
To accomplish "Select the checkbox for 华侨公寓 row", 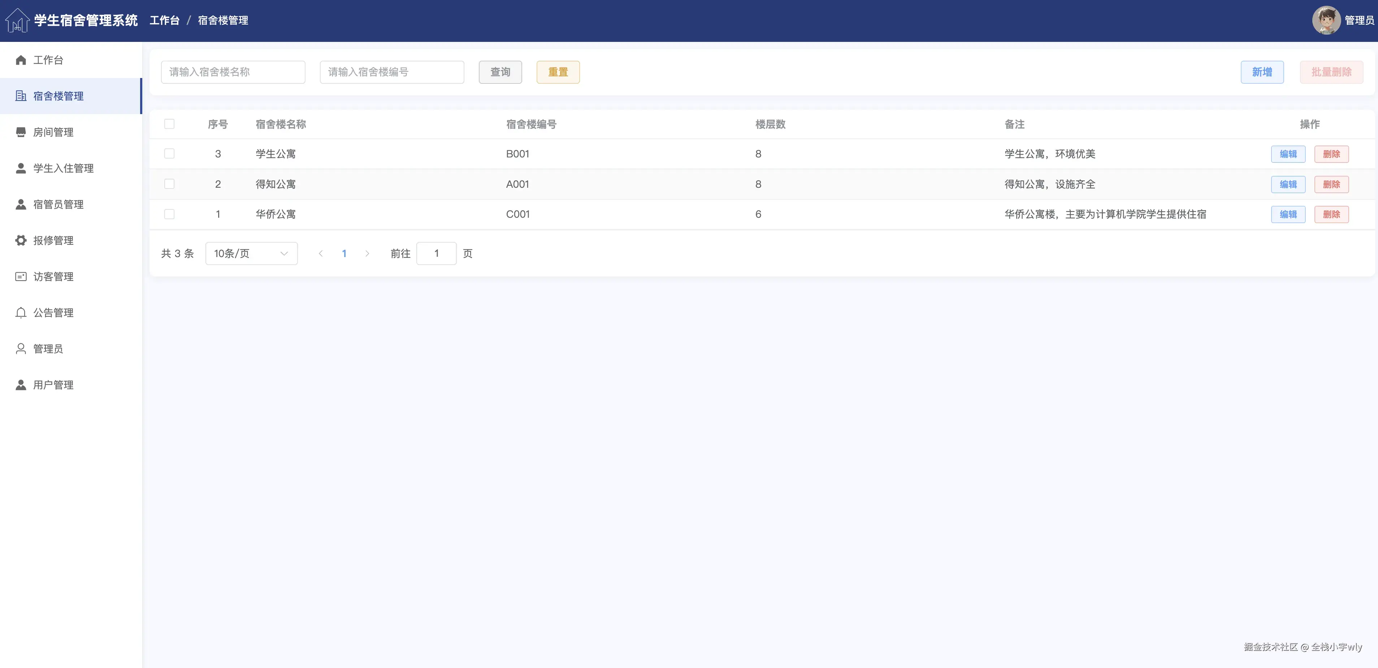I will (x=170, y=214).
